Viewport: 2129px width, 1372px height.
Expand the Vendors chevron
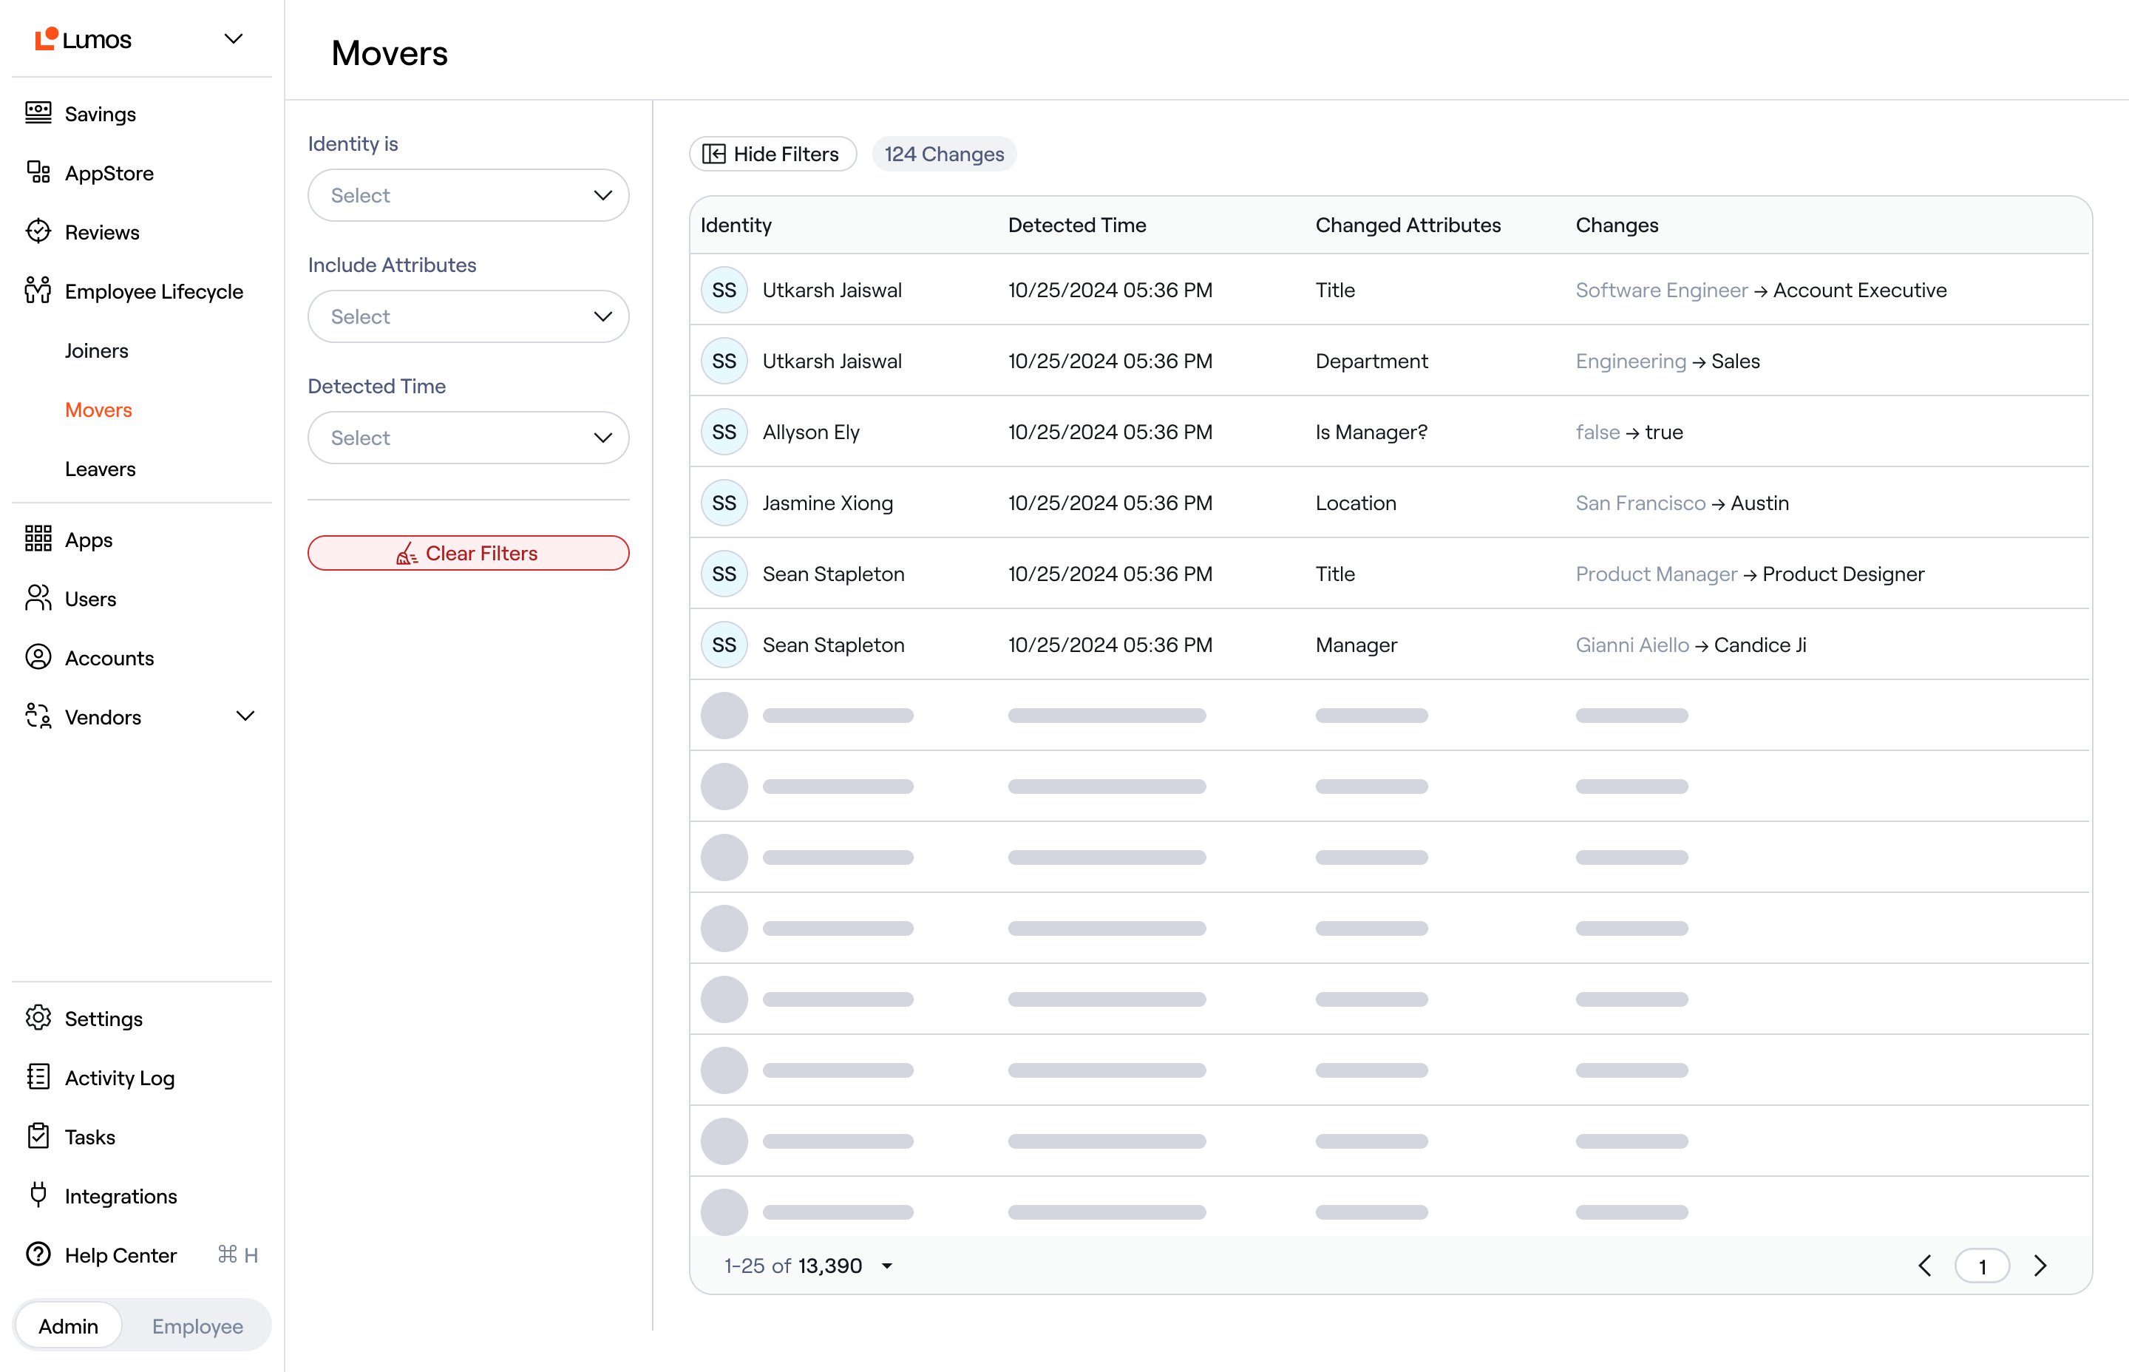tap(245, 716)
